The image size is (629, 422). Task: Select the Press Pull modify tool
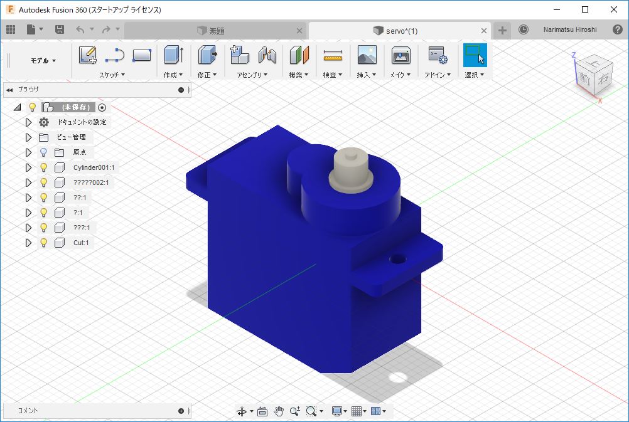(x=207, y=55)
